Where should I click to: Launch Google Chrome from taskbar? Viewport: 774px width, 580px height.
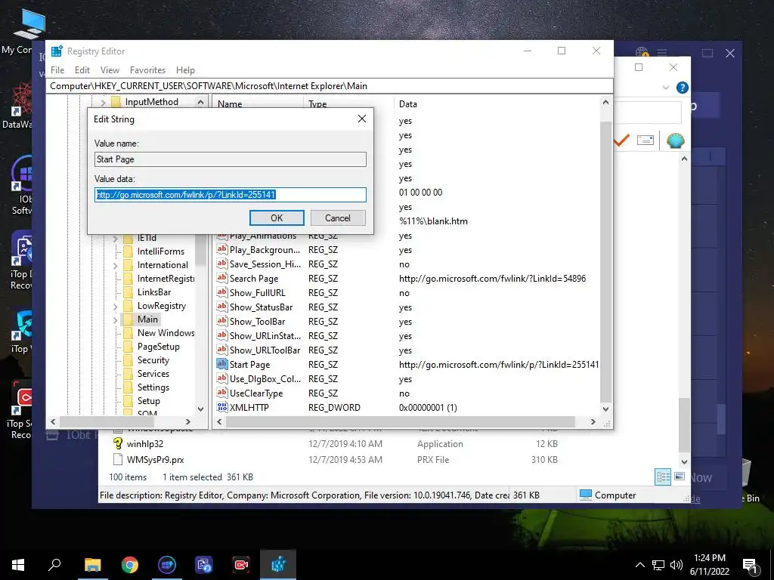130,565
